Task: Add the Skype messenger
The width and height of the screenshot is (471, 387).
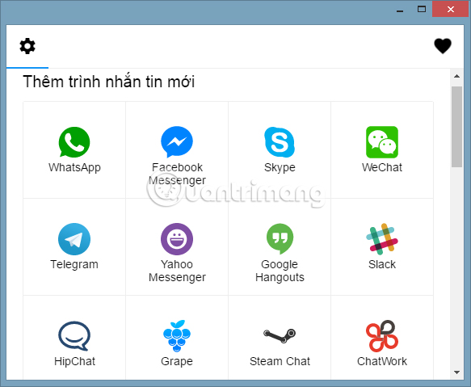Action: tap(280, 150)
